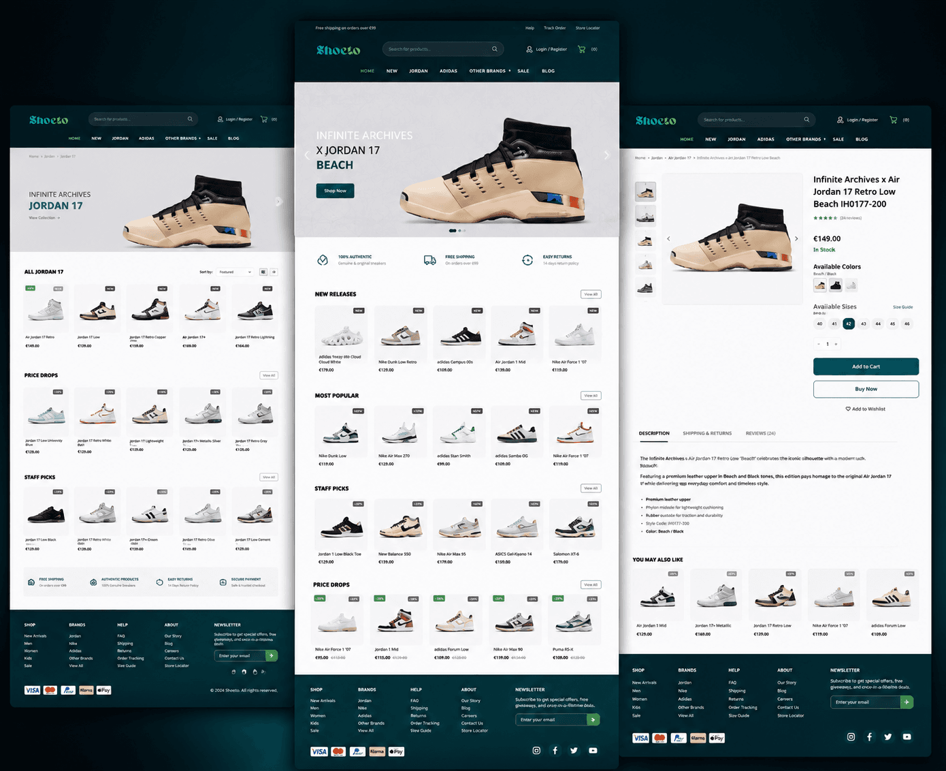Click the Add to Cart button

[x=866, y=366]
